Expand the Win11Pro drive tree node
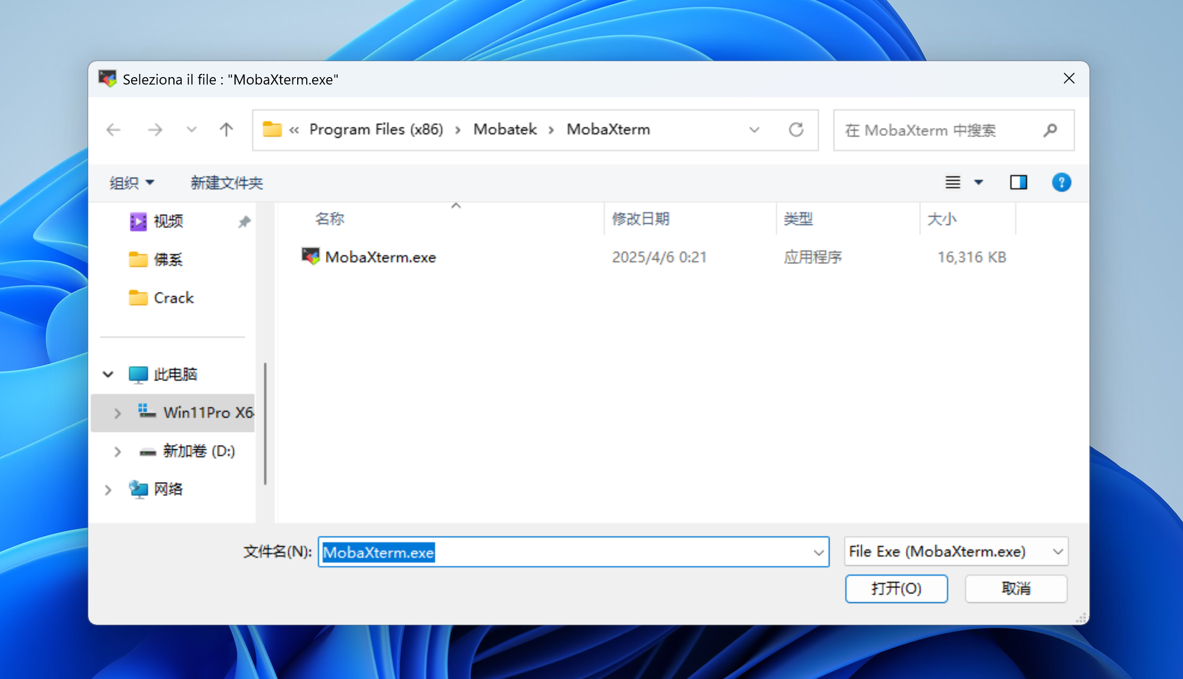 pyautogui.click(x=118, y=413)
